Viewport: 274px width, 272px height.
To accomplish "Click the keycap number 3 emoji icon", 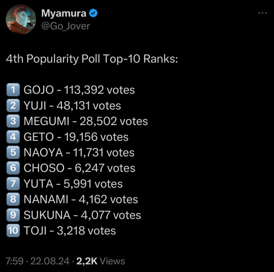I will [x=13, y=121].
